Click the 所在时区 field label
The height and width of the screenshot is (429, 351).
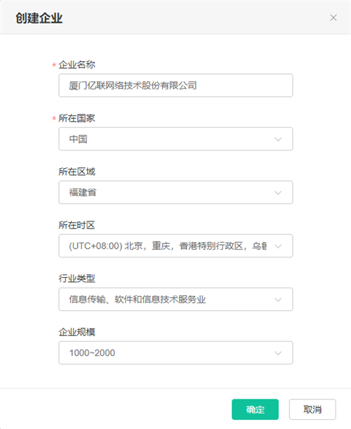[x=77, y=225]
